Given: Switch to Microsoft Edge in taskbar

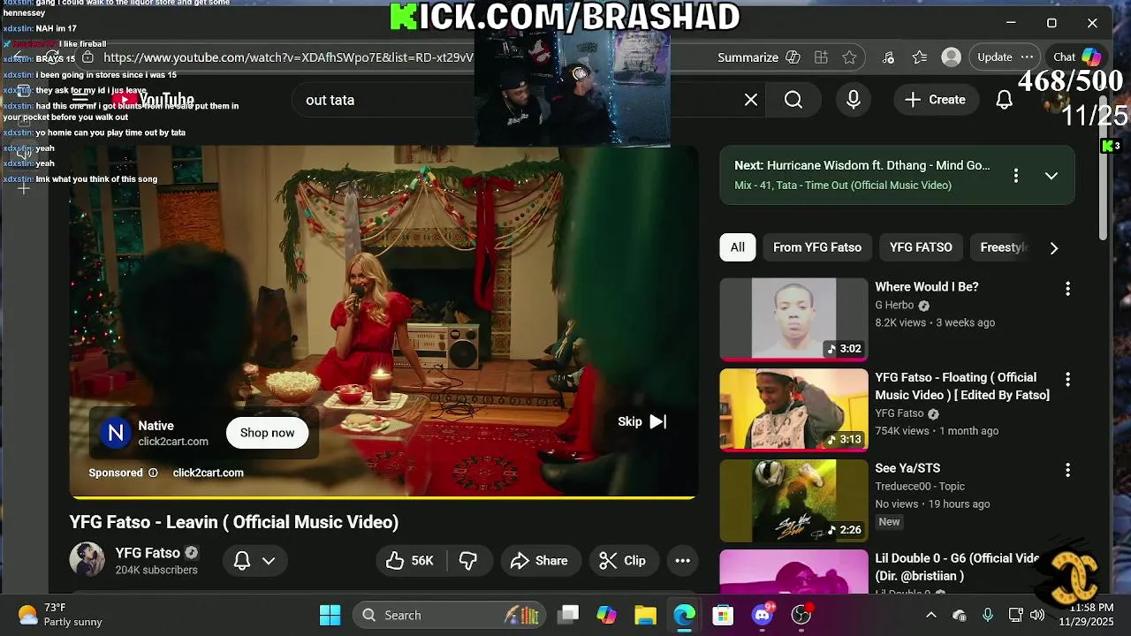Looking at the screenshot, I should [x=685, y=616].
